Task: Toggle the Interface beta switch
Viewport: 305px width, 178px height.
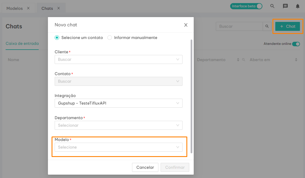Action: (246, 6)
